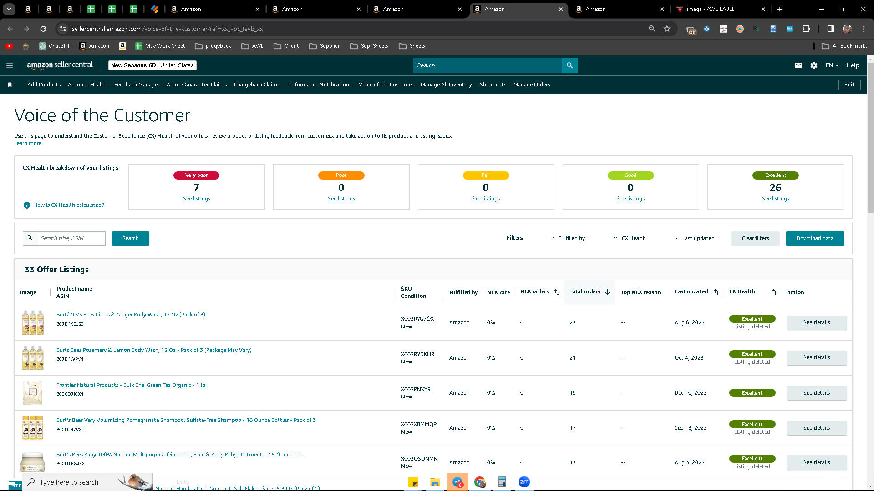Click the teal Search button for listings
Screen dimensions: 874x491
click(131, 238)
